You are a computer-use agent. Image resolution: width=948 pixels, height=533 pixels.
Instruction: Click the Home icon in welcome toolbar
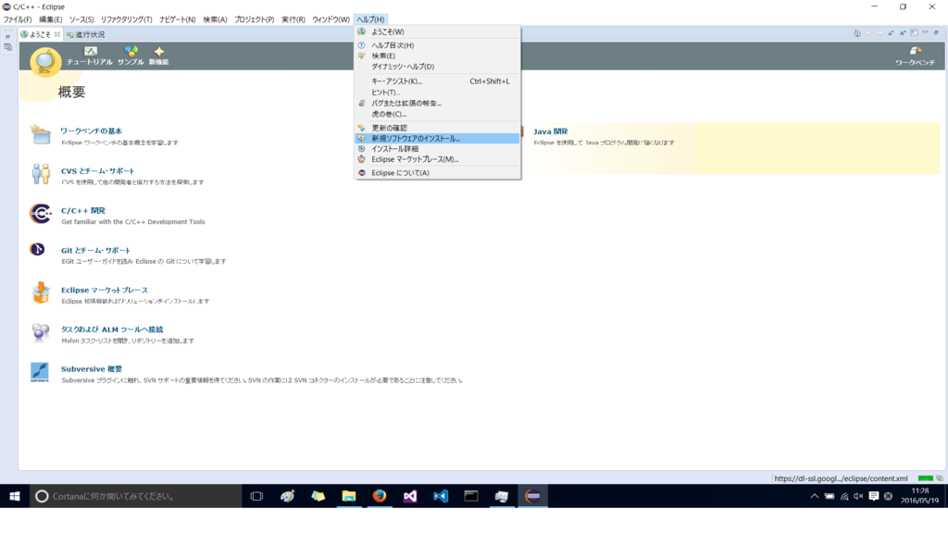coord(856,33)
